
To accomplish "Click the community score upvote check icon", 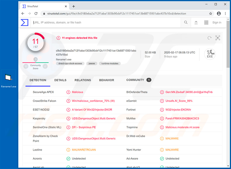I will [x=45, y=66].
